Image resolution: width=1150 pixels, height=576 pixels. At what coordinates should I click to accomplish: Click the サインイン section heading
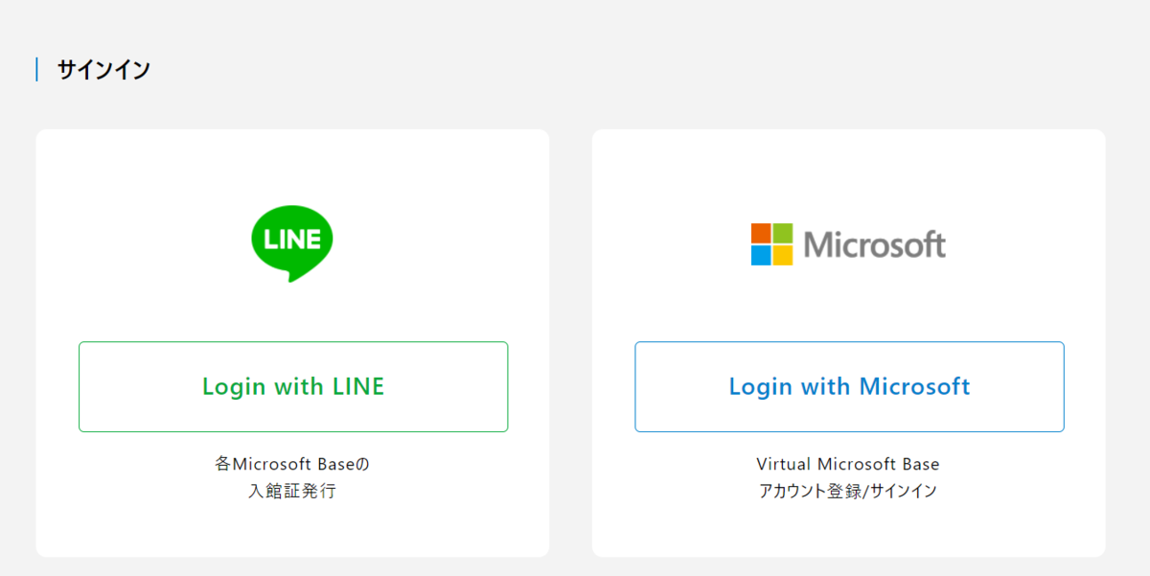[103, 70]
